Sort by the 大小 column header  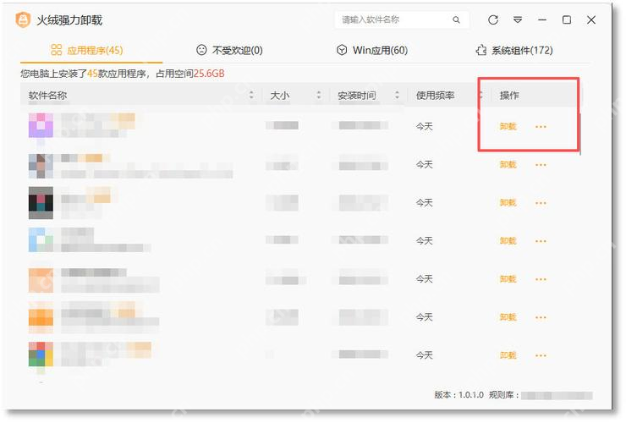click(279, 96)
